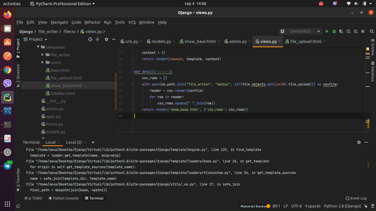The height and width of the screenshot is (211, 376).
Task: Show applications grid in the dock
Action: [x=7, y=204]
